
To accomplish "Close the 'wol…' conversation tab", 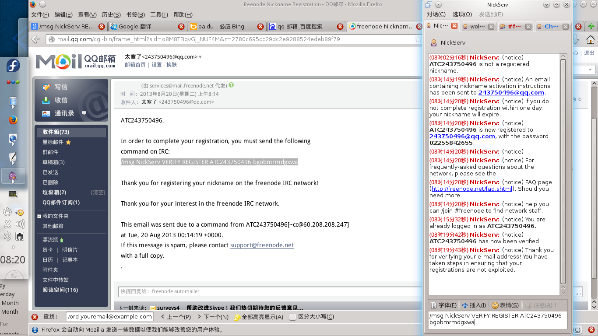I will (x=491, y=27).
